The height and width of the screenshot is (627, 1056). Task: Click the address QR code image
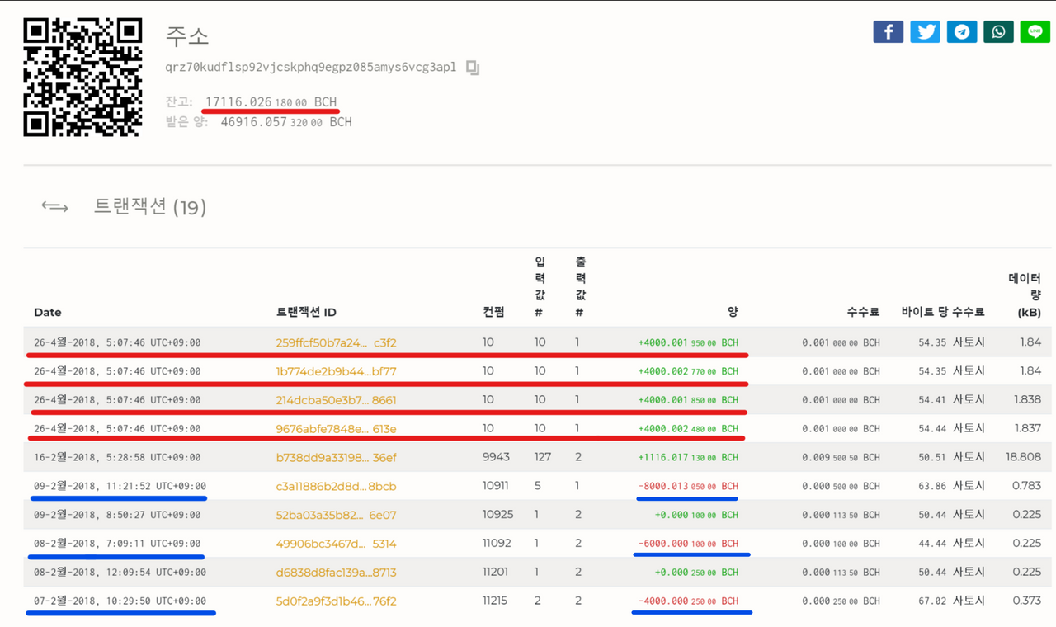tap(82, 78)
